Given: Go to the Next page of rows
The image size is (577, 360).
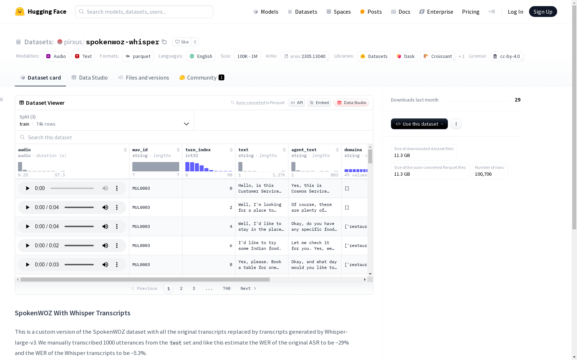Looking at the screenshot, I should coord(248,288).
